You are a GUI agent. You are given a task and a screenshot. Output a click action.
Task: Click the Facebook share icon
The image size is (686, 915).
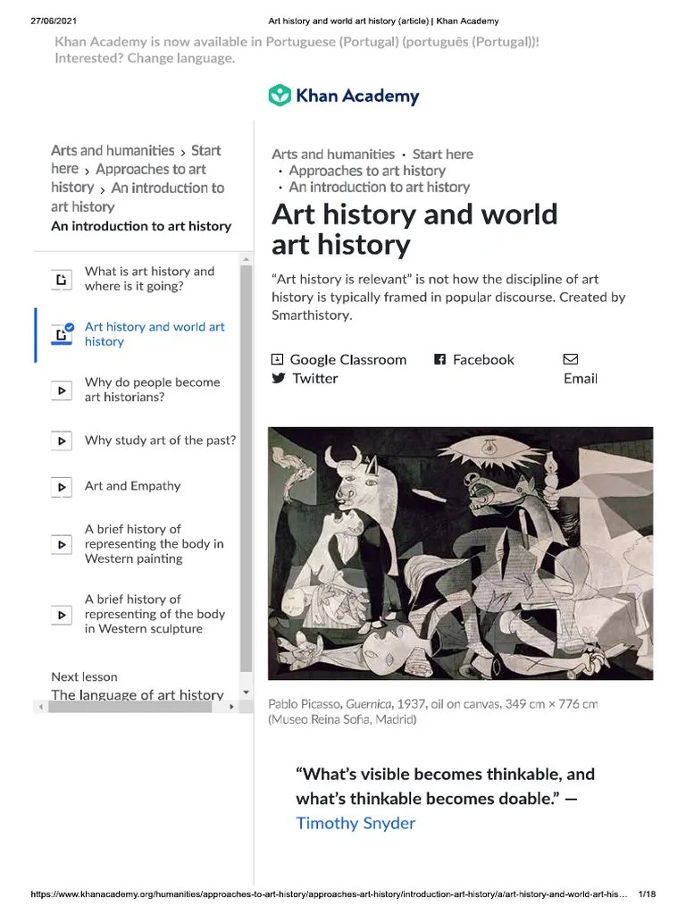point(439,359)
